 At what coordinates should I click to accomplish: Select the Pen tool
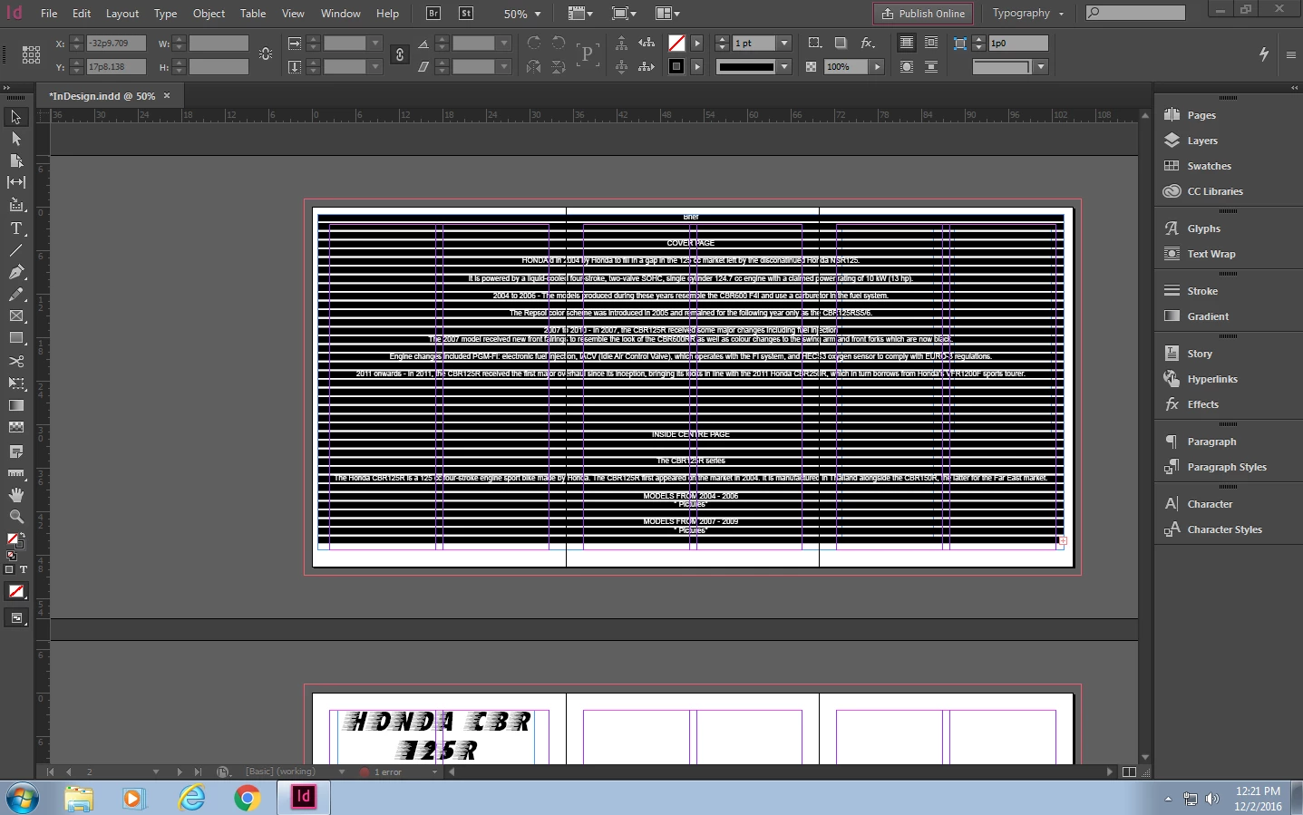click(x=16, y=272)
